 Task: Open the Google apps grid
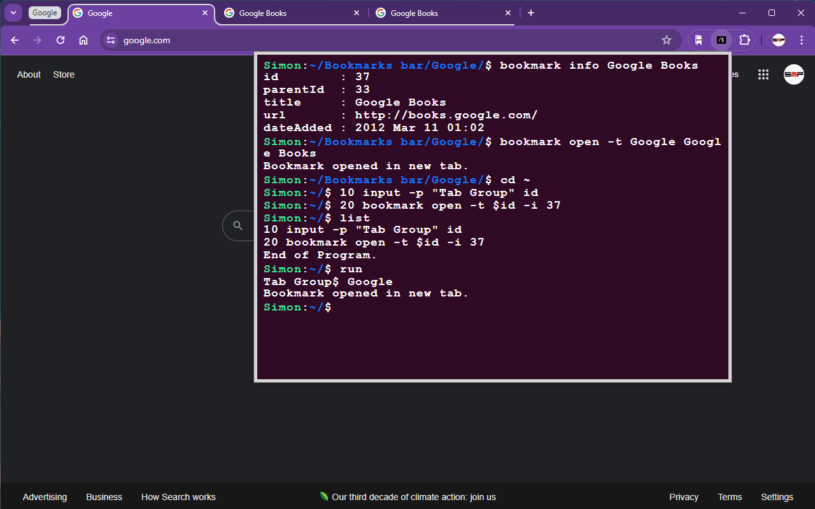pos(763,74)
